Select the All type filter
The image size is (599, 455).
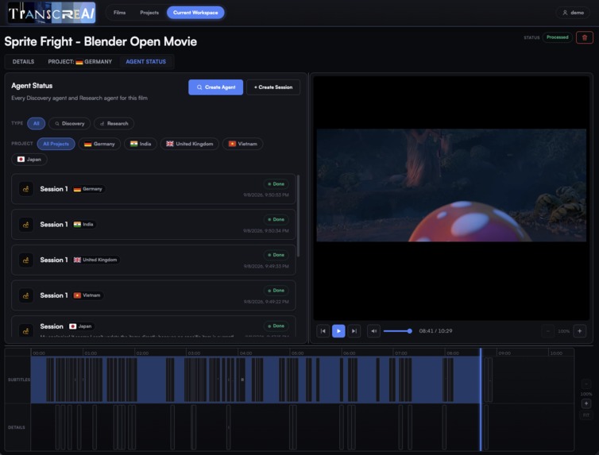pos(37,123)
